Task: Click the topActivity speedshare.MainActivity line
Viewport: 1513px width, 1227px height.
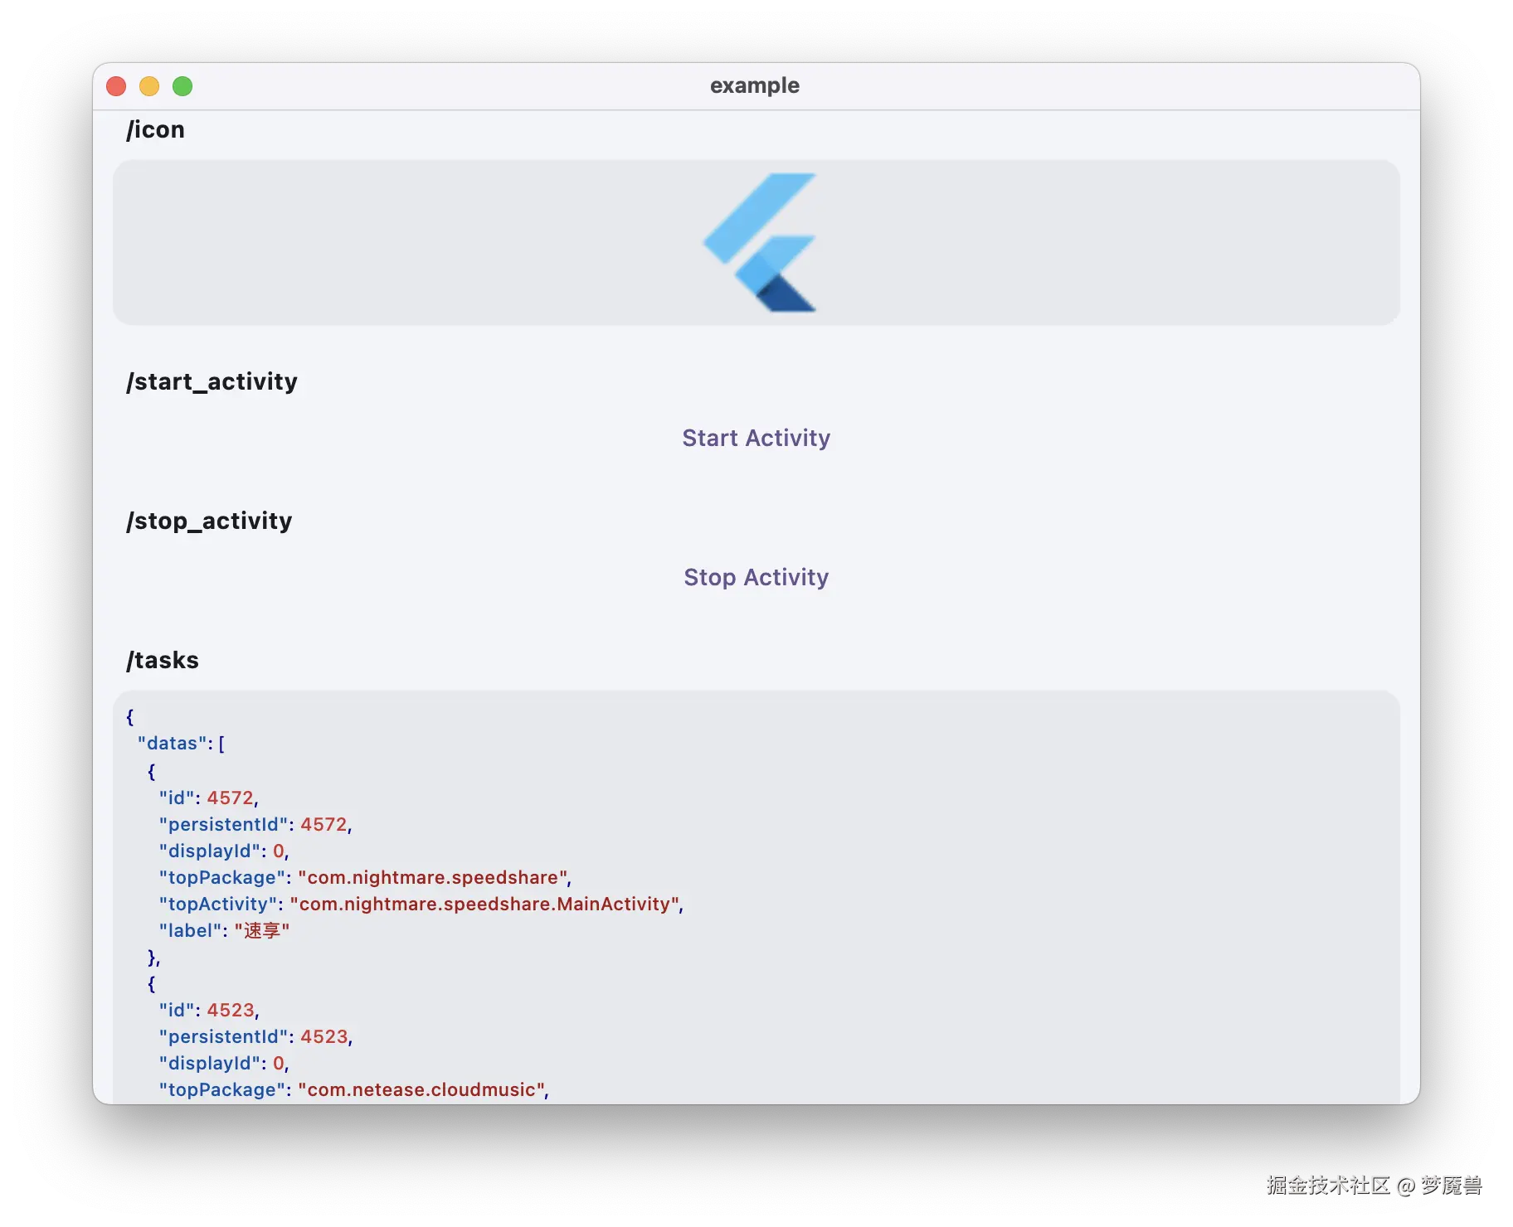Action: coord(421,904)
